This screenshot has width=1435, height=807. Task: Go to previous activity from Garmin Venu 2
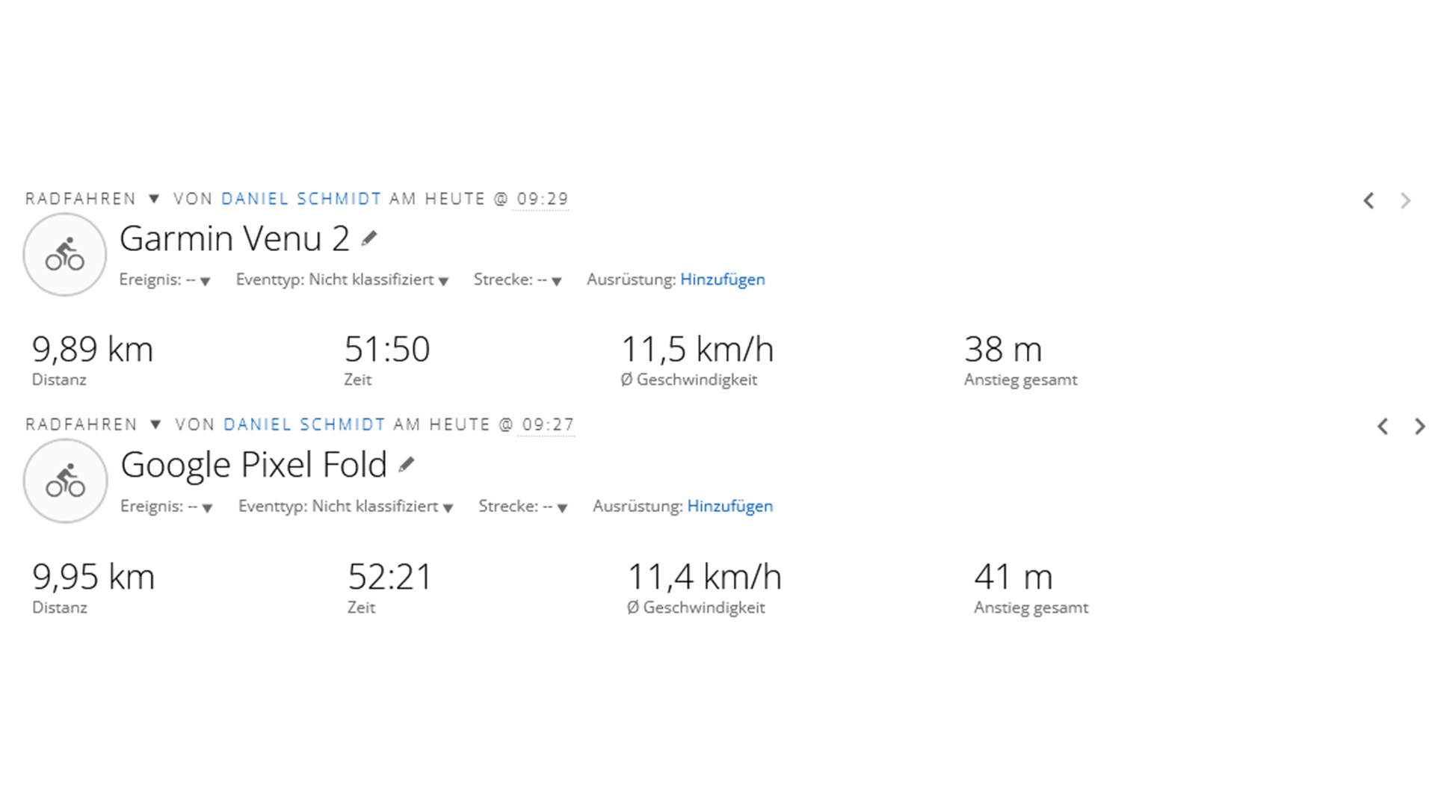(1368, 200)
